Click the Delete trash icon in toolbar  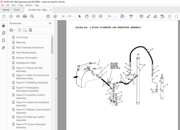[170, 17]
